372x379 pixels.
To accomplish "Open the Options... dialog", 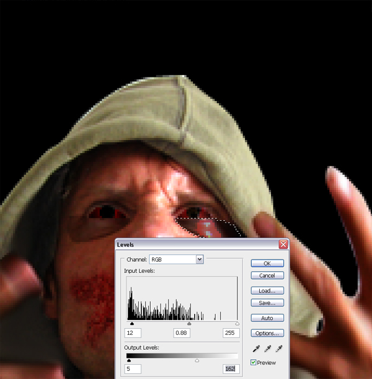I will pos(267,333).
